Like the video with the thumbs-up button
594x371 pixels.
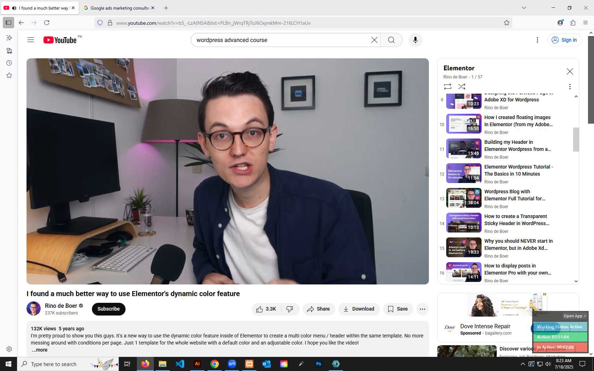click(267, 309)
